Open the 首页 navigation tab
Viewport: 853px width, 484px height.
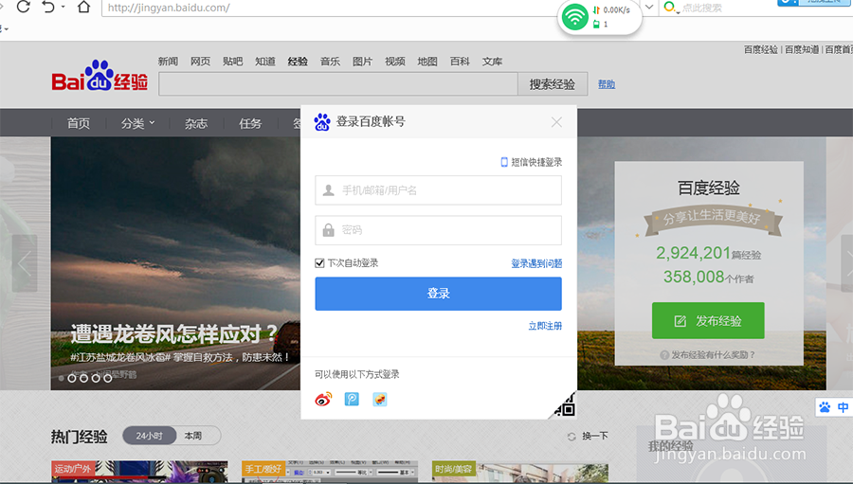pos(79,123)
